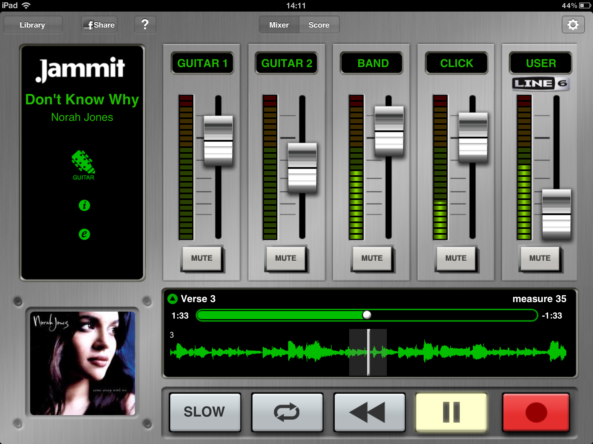Mute the Guitar 1 channel
The width and height of the screenshot is (593, 444).
[202, 258]
